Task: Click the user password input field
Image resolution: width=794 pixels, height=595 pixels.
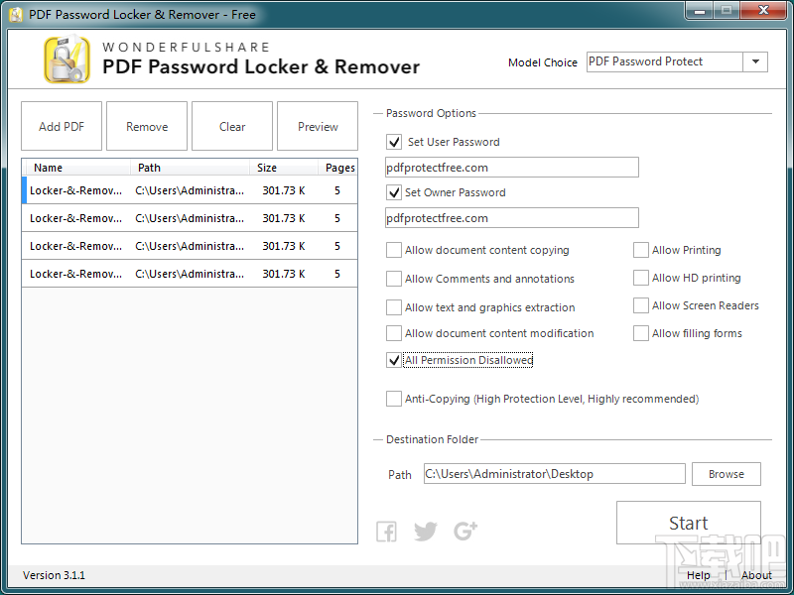Action: [x=511, y=168]
